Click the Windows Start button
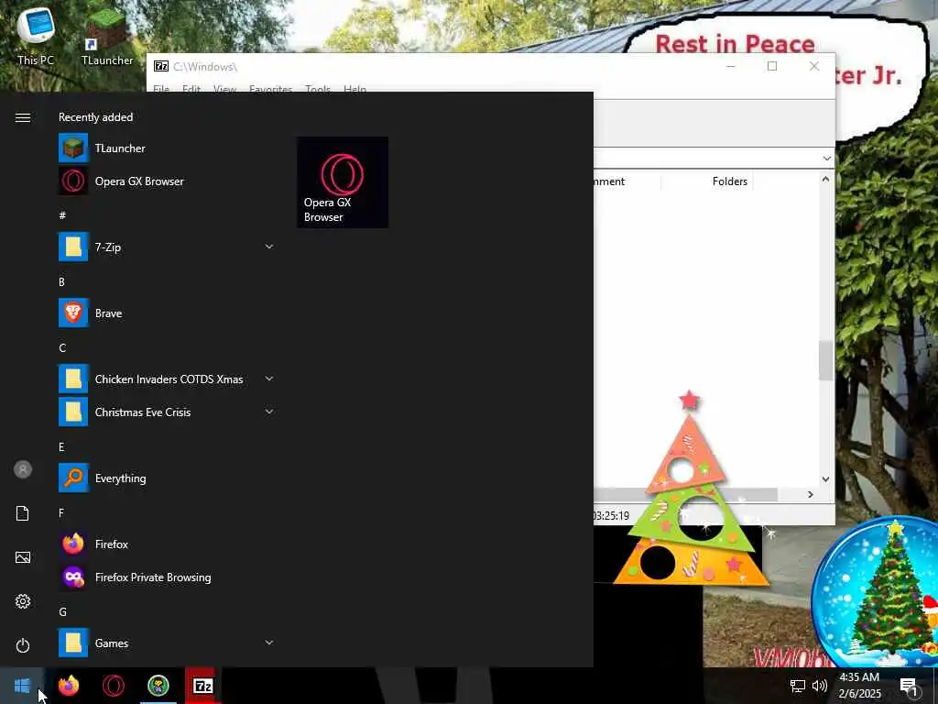The image size is (938, 704). point(22,686)
